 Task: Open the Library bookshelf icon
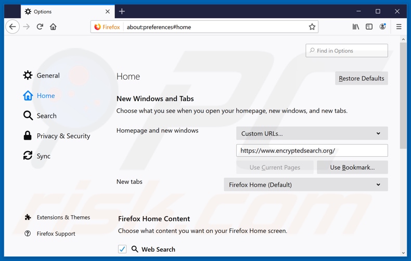coord(356,27)
